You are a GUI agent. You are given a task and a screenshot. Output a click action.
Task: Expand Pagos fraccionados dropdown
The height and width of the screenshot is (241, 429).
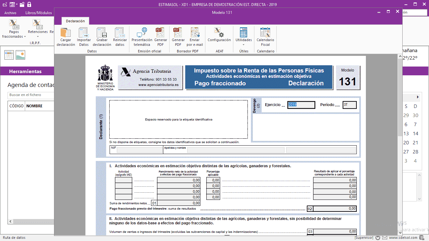pos(14,29)
